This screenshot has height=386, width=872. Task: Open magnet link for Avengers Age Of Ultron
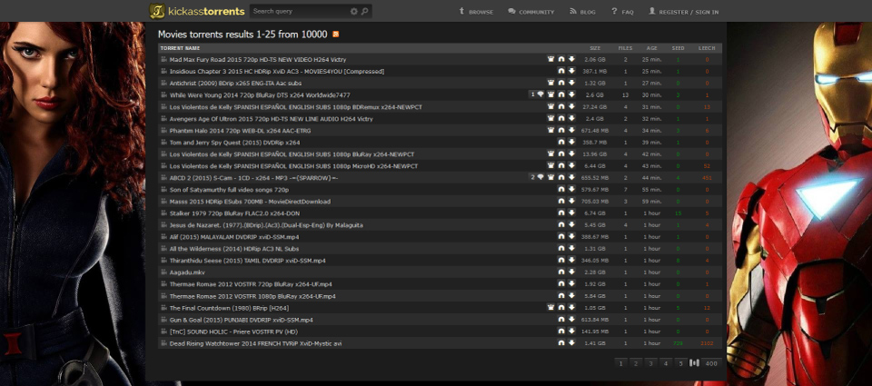561,118
